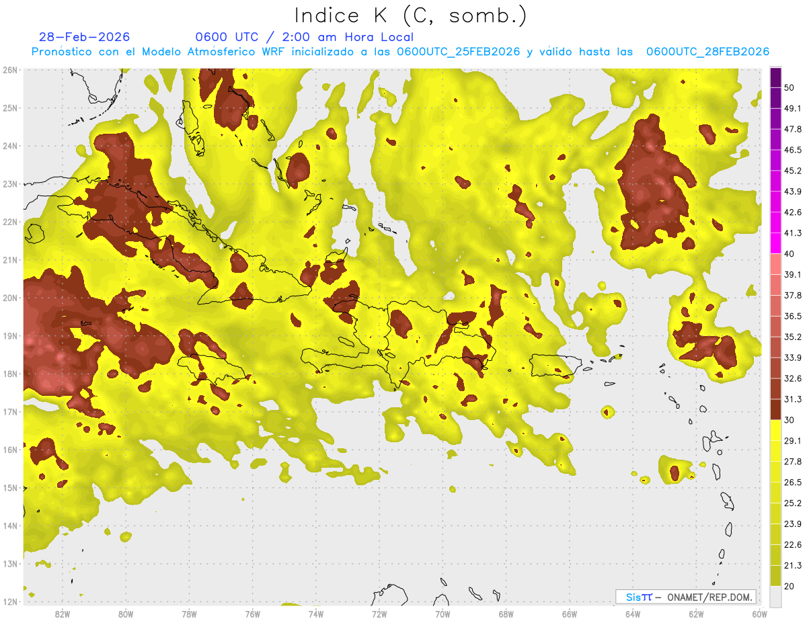807x623 pixels.
Task: Click the colorbar label '37.8'
Action: tap(793, 295)
